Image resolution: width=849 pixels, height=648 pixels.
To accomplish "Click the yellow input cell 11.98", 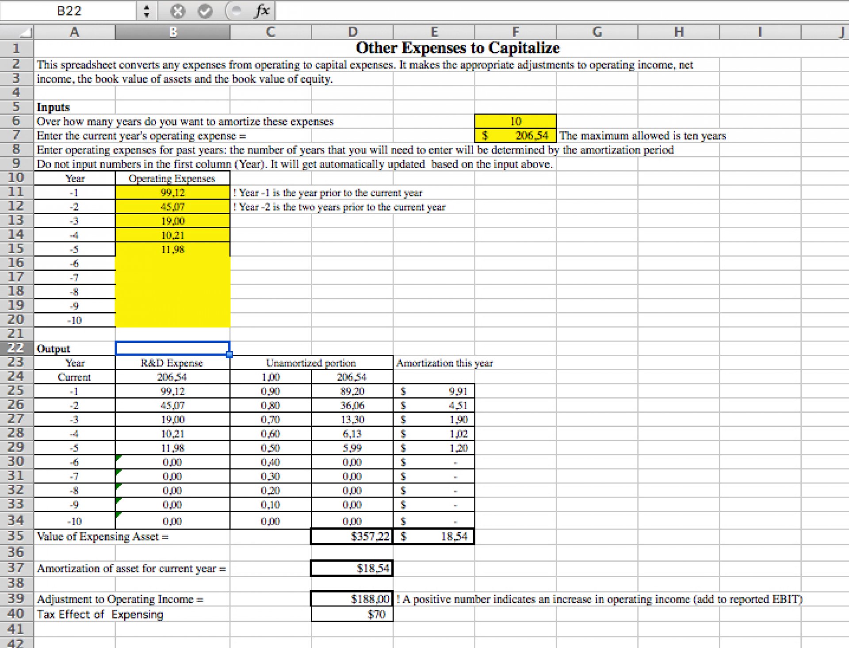I will [x=173, y=249].
